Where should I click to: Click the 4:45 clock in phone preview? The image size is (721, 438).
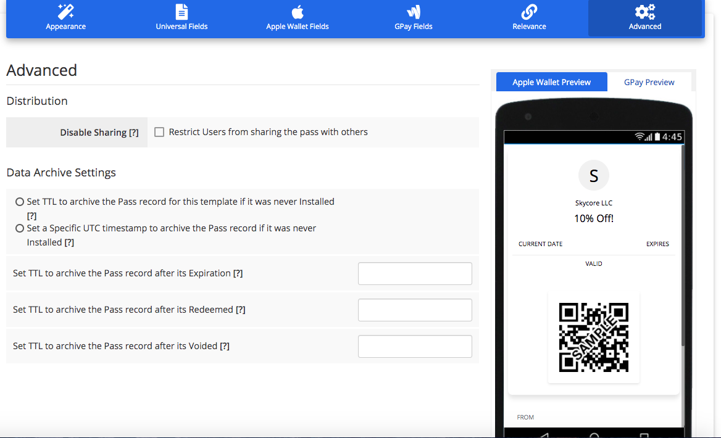[672, 137]
